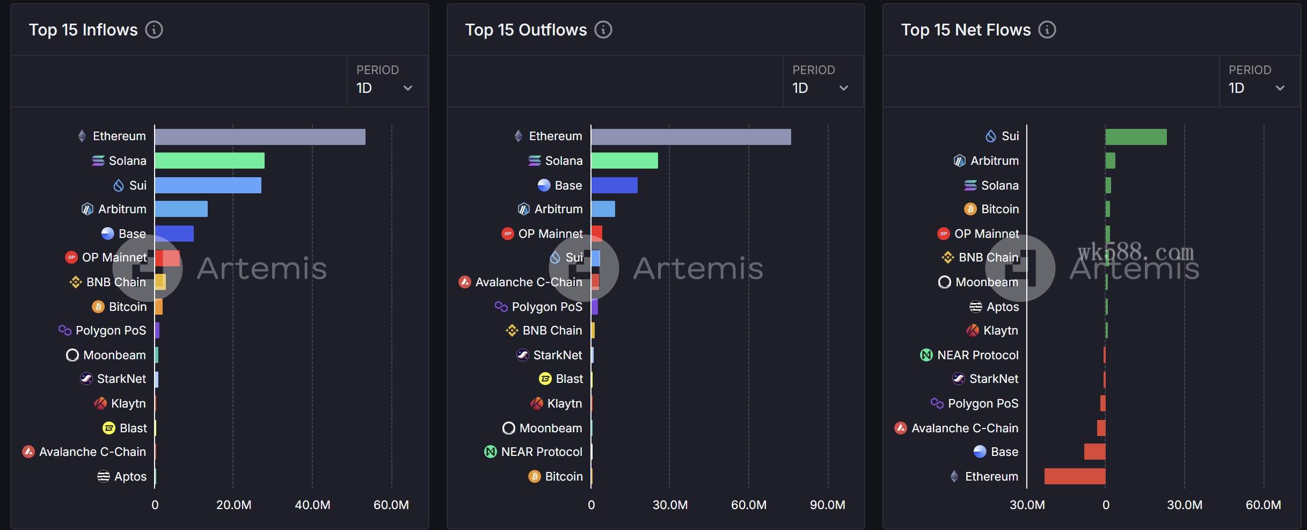Click the Blast icon in the Inflows chart
The height and width of the screenshot is (530, 1307).
[109, 428]
